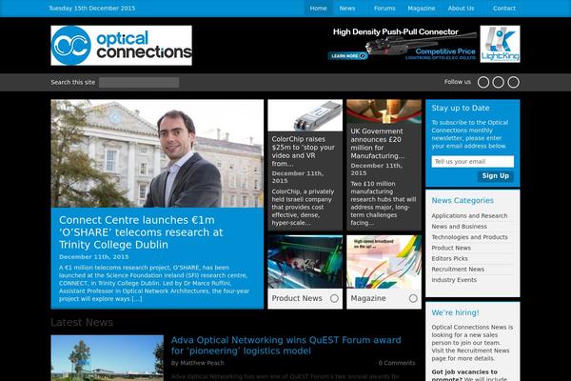Select Recruitment News category
The image size is (571, 381).
click(458, 269)
